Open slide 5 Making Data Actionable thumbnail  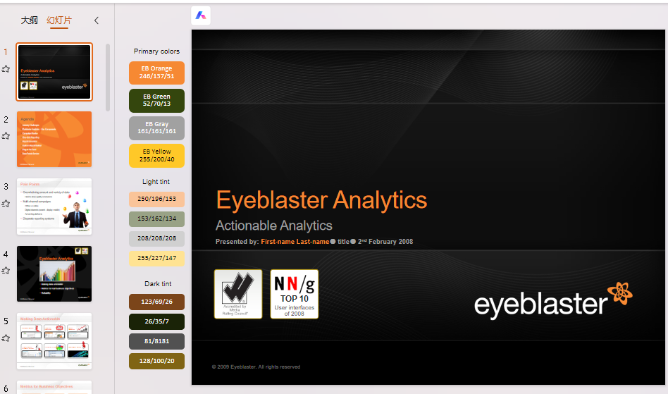pos(54,340)
